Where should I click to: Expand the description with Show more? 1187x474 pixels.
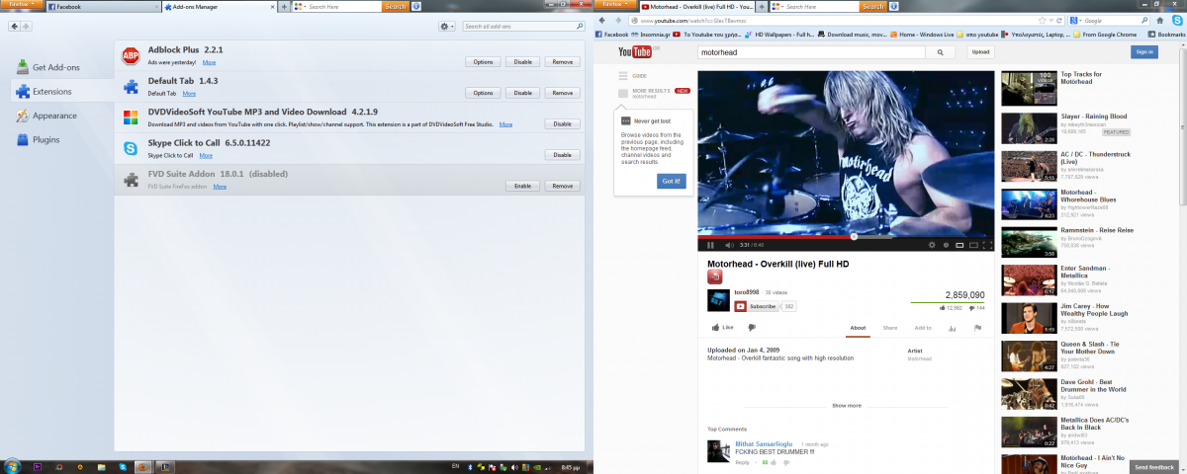click(846, 406)
